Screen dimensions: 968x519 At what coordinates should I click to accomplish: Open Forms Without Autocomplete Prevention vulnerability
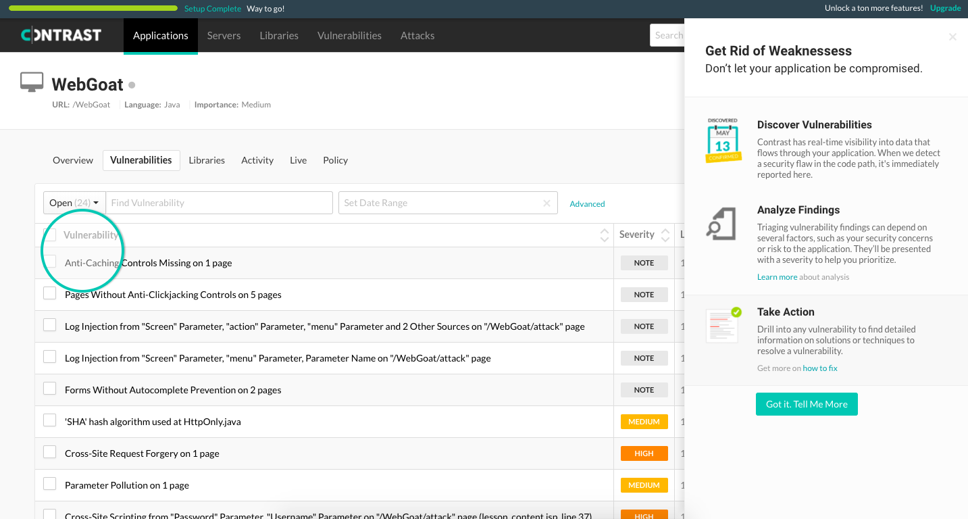tap(173, 390)
